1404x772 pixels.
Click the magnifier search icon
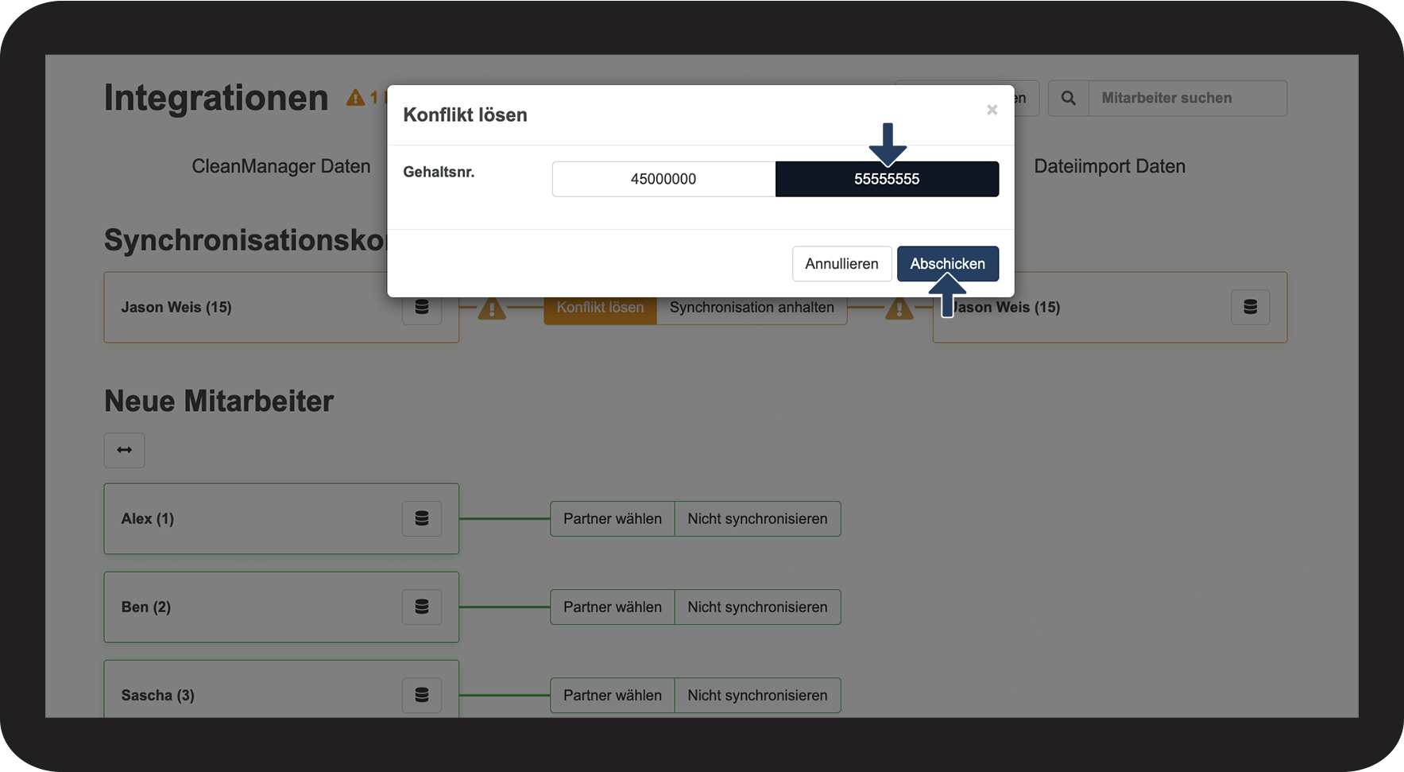1069,99
